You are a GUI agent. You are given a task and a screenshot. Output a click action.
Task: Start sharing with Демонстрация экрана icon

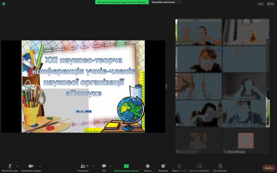(x=126, y=166)
